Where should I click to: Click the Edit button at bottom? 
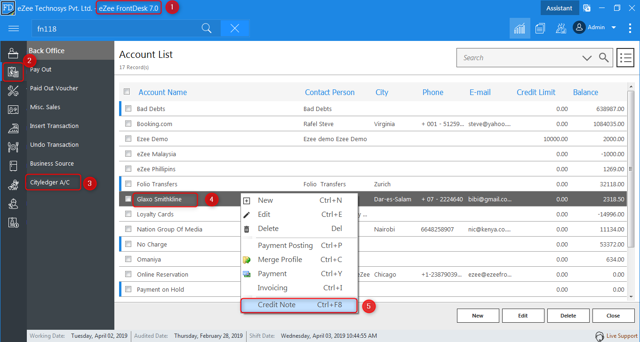pyautogui.click(x=523, y=316)
